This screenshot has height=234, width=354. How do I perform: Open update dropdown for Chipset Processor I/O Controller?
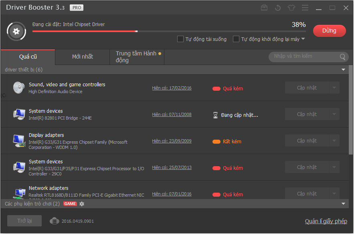pos(334,167)
